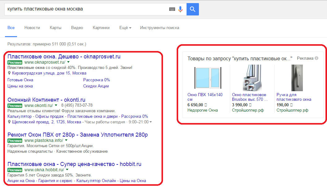Viewport: 327px width, 187px height.
Task: Switch to the Карты tab
Action: point(55,28)
